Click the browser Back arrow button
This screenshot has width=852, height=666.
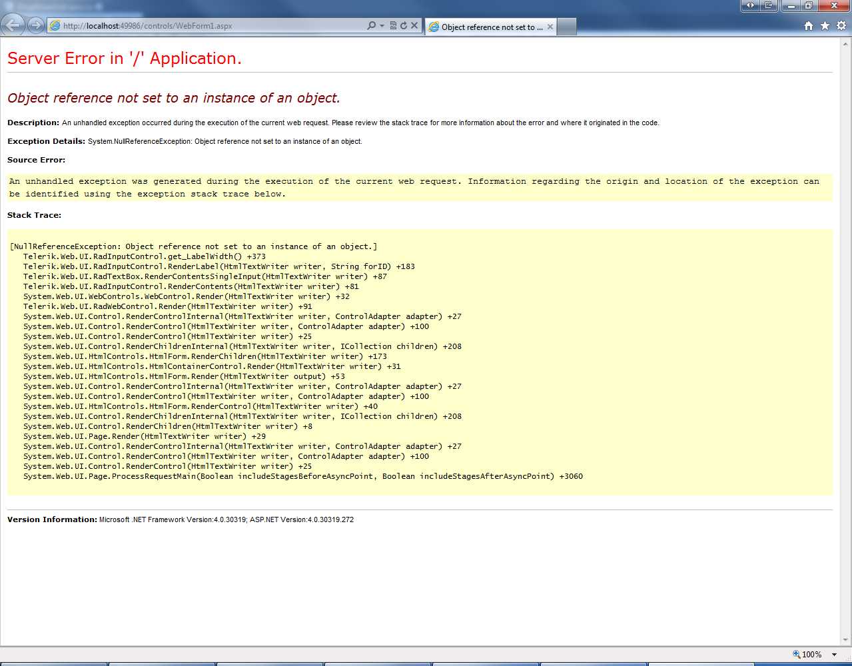[x=13, y=25]
